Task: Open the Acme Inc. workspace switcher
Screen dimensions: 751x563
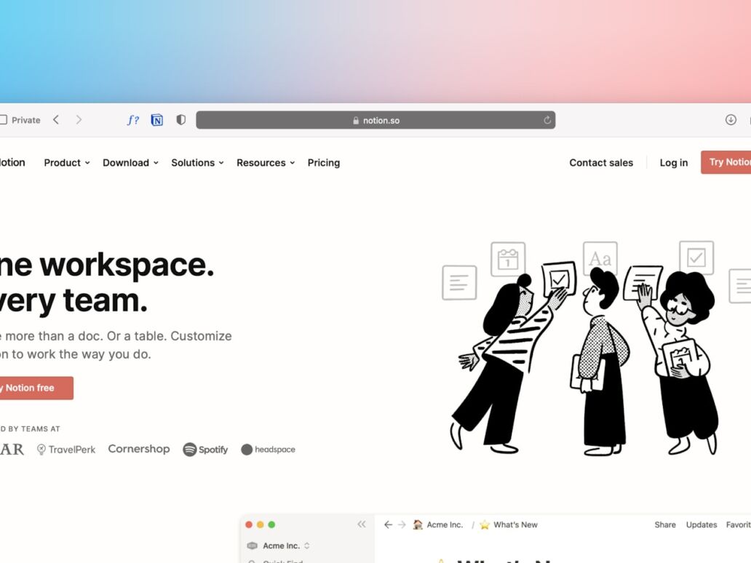Action: click(x=278, y=546)
